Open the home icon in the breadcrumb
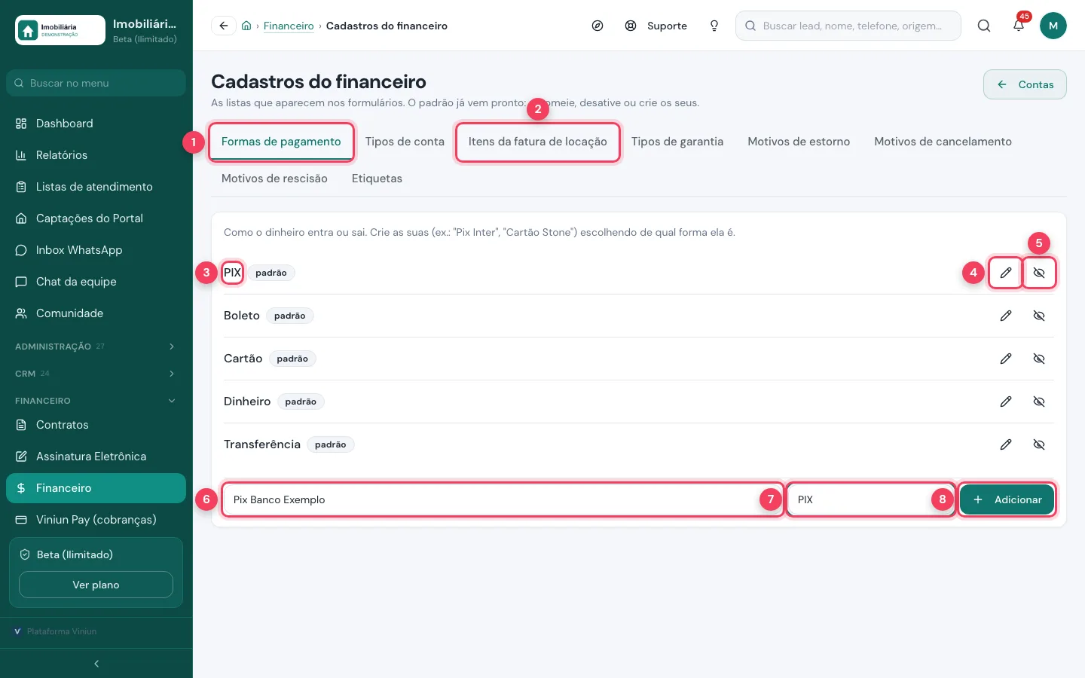This screenshot has height=678, width=1085. (246, 26)
